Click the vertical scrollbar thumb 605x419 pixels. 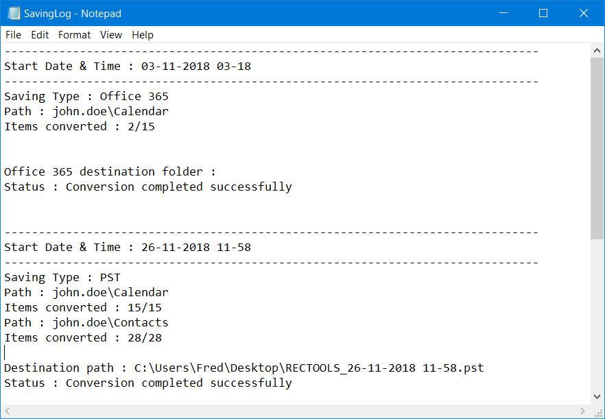(597, 148)
